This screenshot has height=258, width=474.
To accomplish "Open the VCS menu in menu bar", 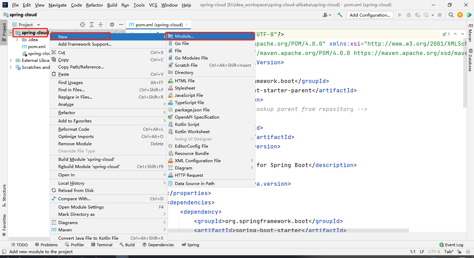I will point(153,5).
